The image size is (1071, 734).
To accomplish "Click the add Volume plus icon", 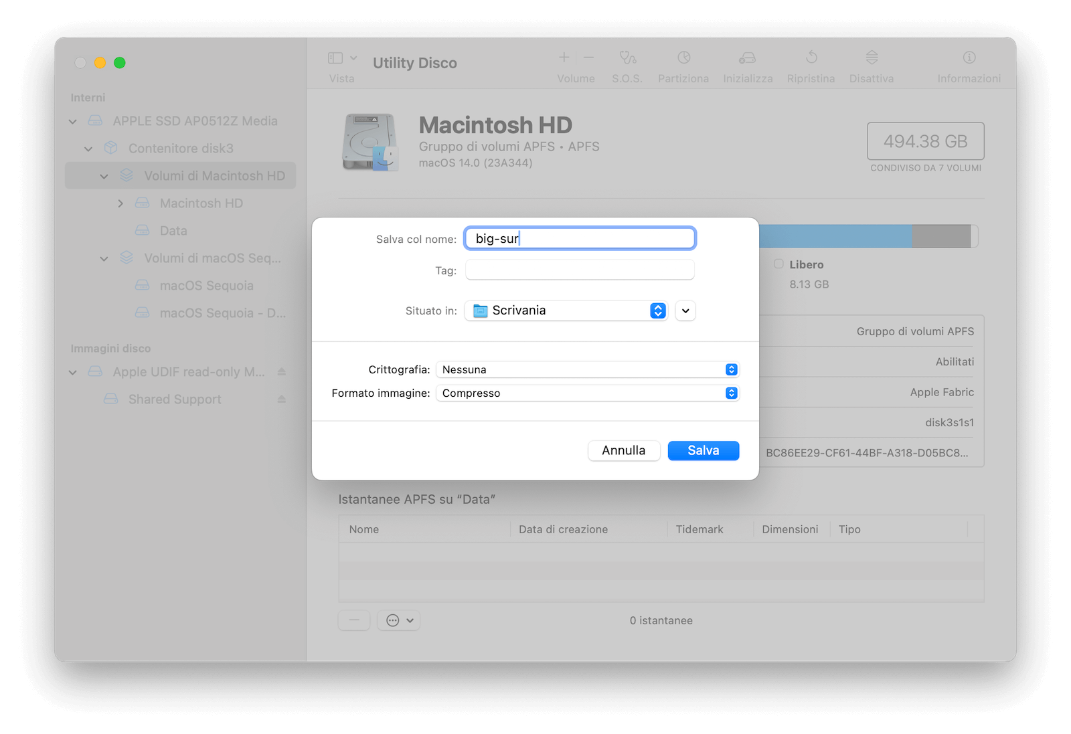I will click(x=564, y=58).
